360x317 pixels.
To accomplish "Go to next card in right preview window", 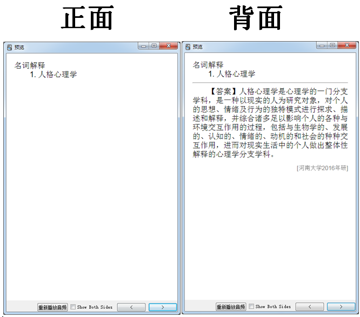I will (341, 307).
